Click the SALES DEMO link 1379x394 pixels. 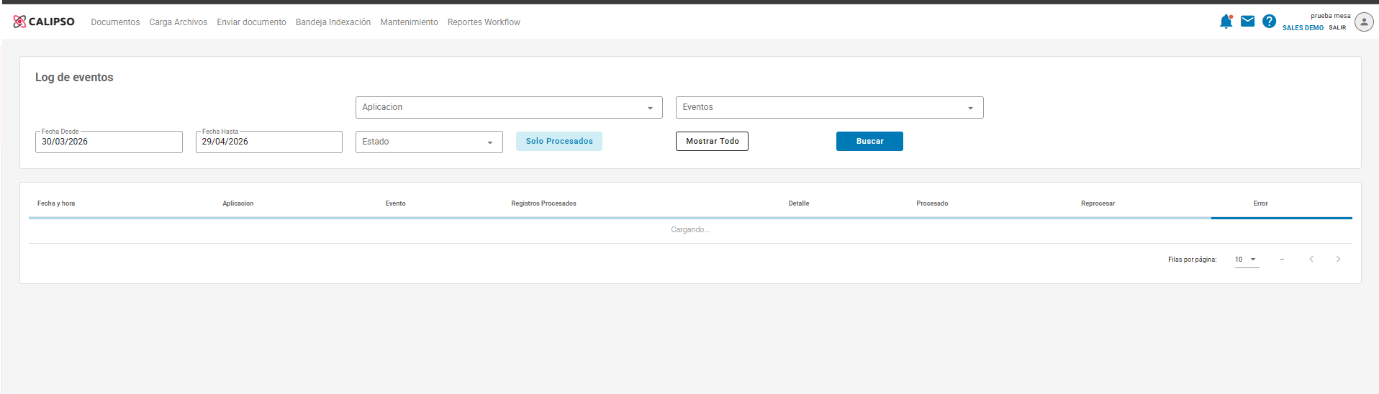point(1303,28)
